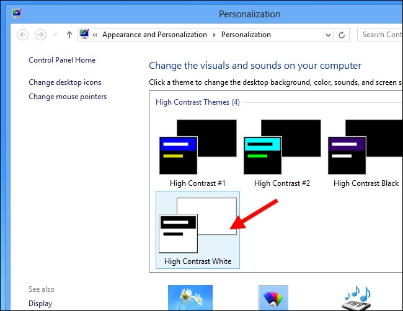Image resolution: width=403 pixels, height=311 pixels.
Task: Go forward with the Forward arrow button
Action: tap(40, 35)
